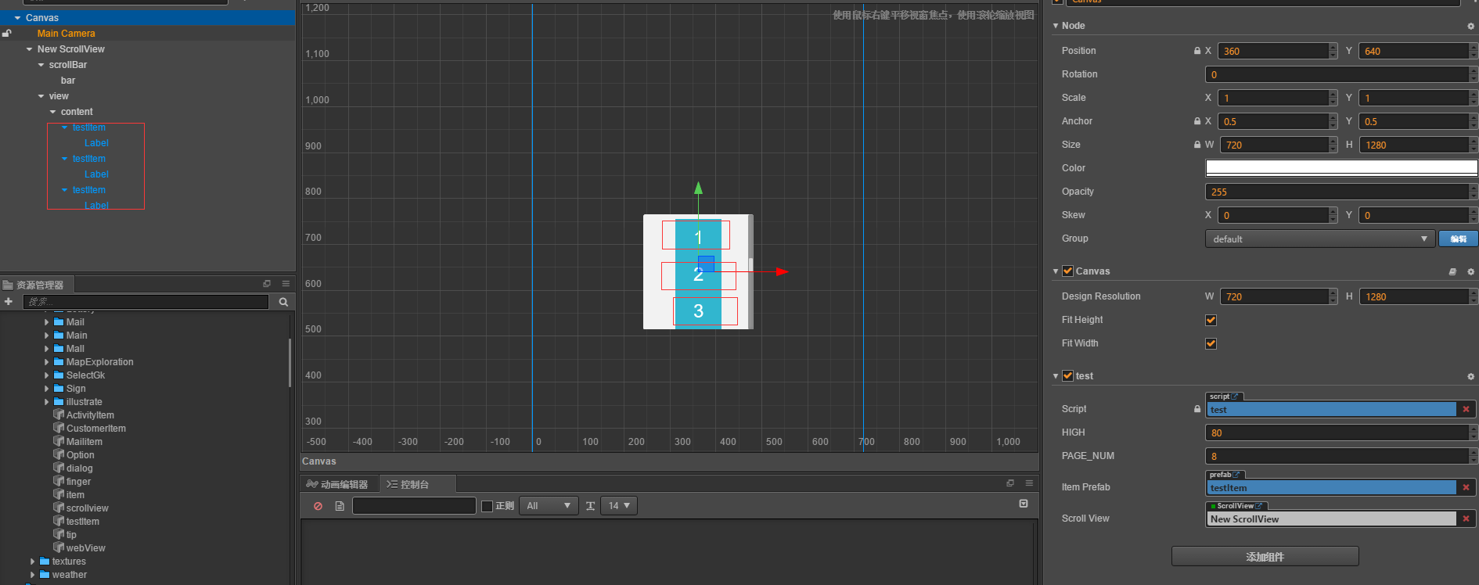The height and width of the screenshot is (585, 1479).
Task: Click the HIGH property field
Action: (x=1337, y=432)
